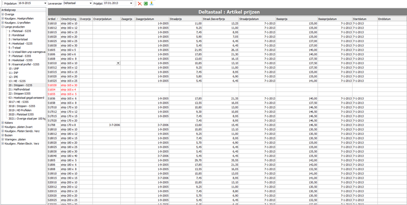Viewport: 407px width, 205px height.
Task: Expand the Overige group
Action: (3, 14)
